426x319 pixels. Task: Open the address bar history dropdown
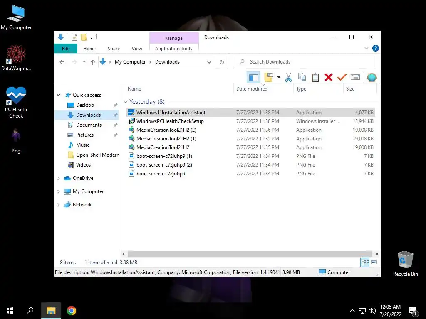(x=209, y=62)
